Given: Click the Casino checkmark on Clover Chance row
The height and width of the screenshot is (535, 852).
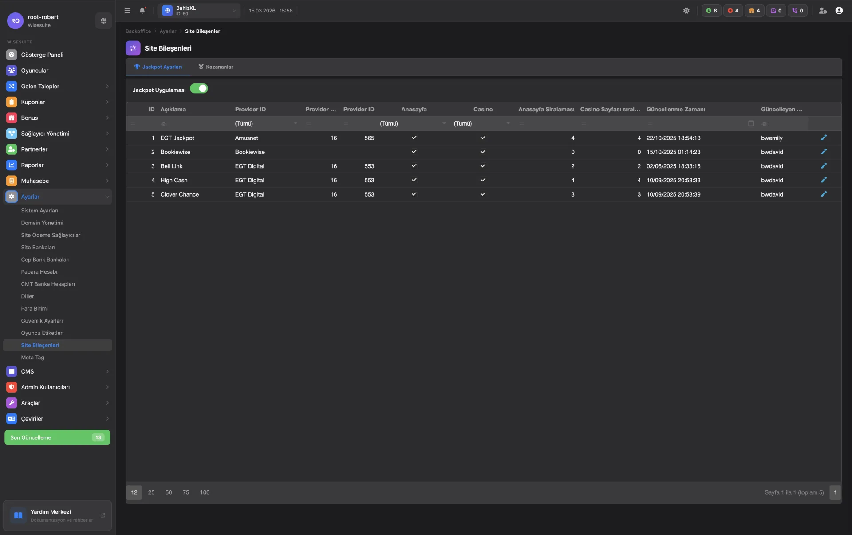Looking at the screenshot, I should (483, 194).
